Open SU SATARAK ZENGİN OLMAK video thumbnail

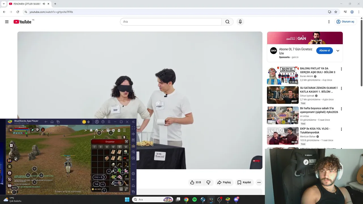[283, 95]
